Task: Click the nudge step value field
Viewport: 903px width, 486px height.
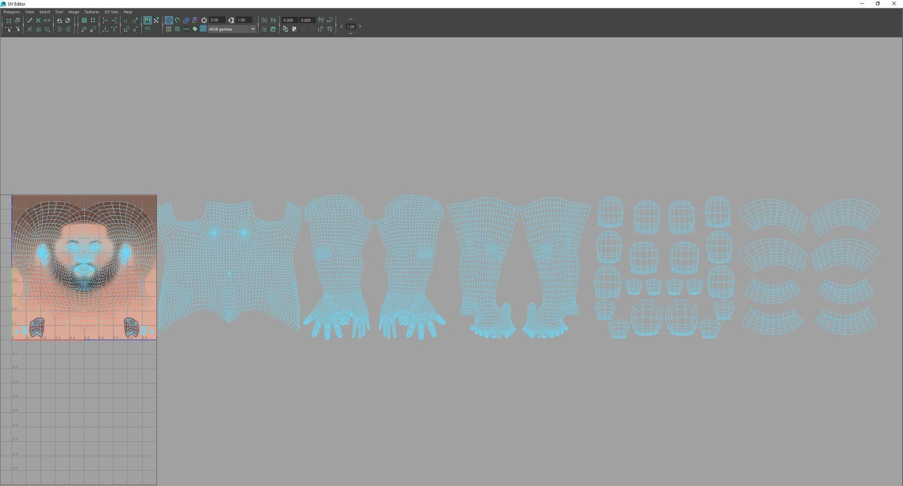Action: click(x=351, y=26)
